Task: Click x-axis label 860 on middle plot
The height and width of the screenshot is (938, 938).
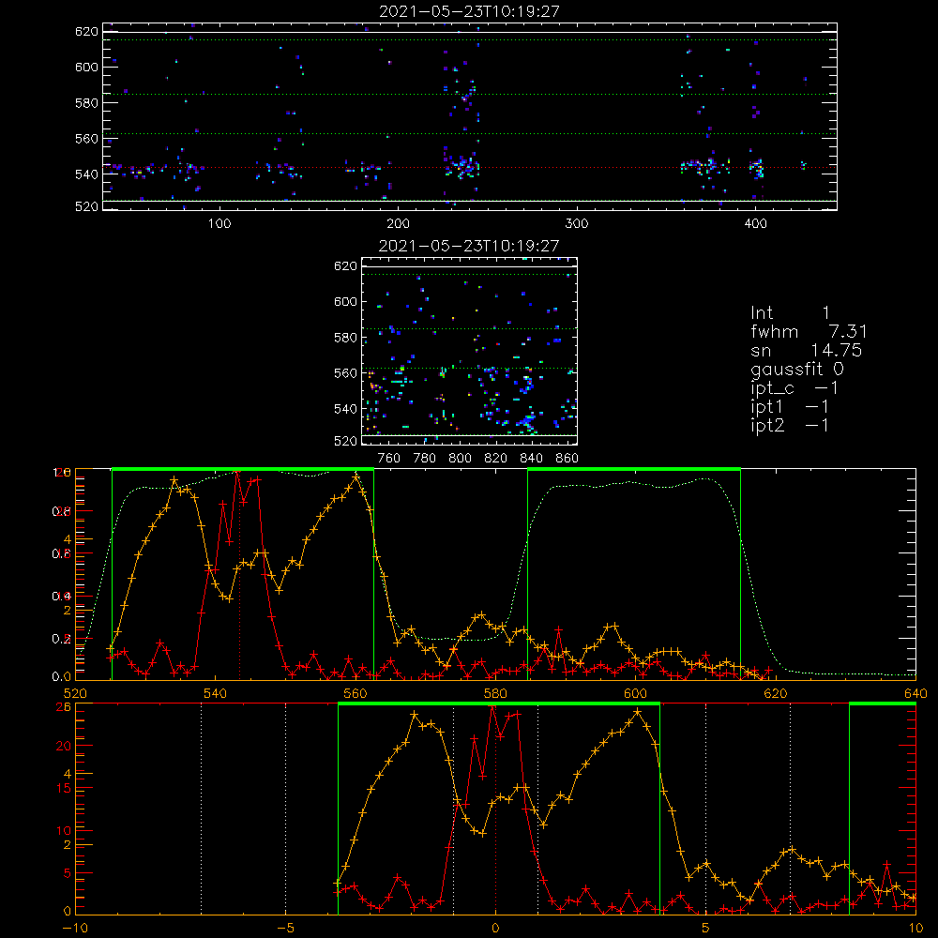Action: [567, 459]
